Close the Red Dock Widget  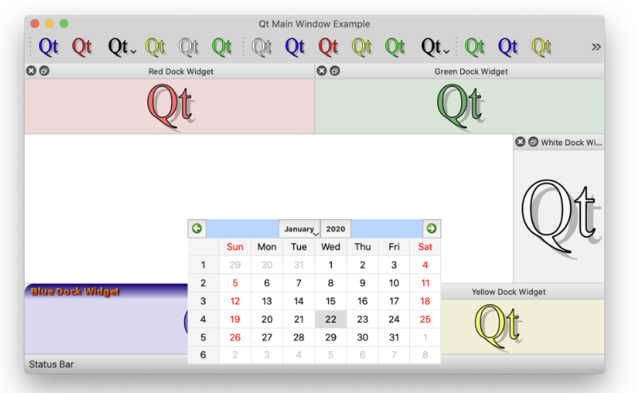click(x=31, y=71)
